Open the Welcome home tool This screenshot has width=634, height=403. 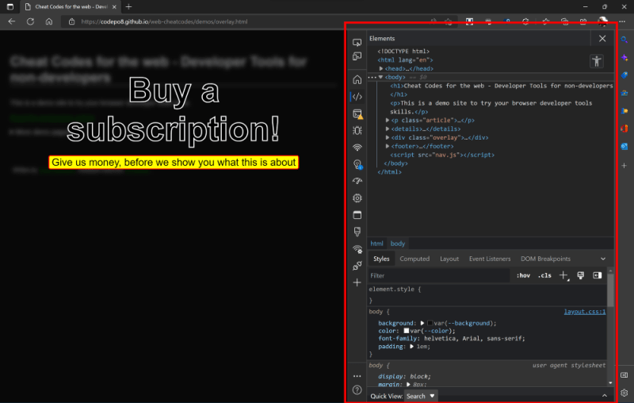pos(357,79)
